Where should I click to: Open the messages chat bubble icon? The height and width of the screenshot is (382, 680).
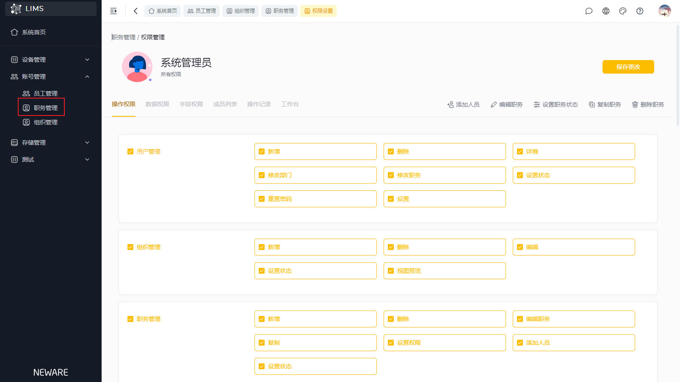click(x=589, y=11)
